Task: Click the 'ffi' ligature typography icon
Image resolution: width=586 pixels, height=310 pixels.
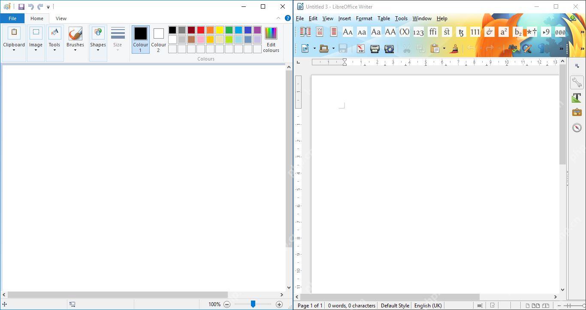Action: point(433,32)
